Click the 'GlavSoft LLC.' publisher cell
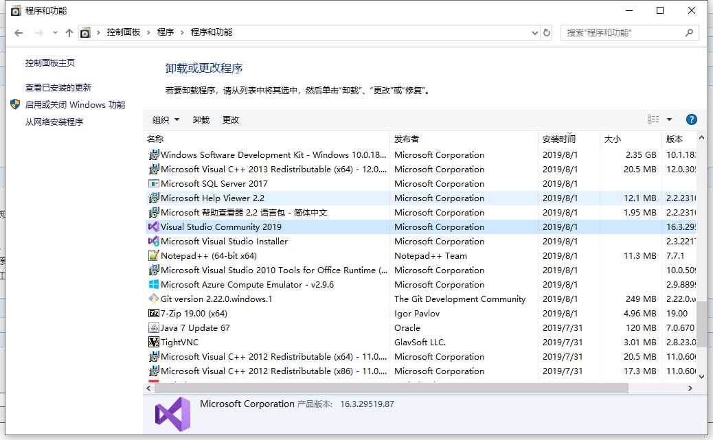 tap(420, 343)
